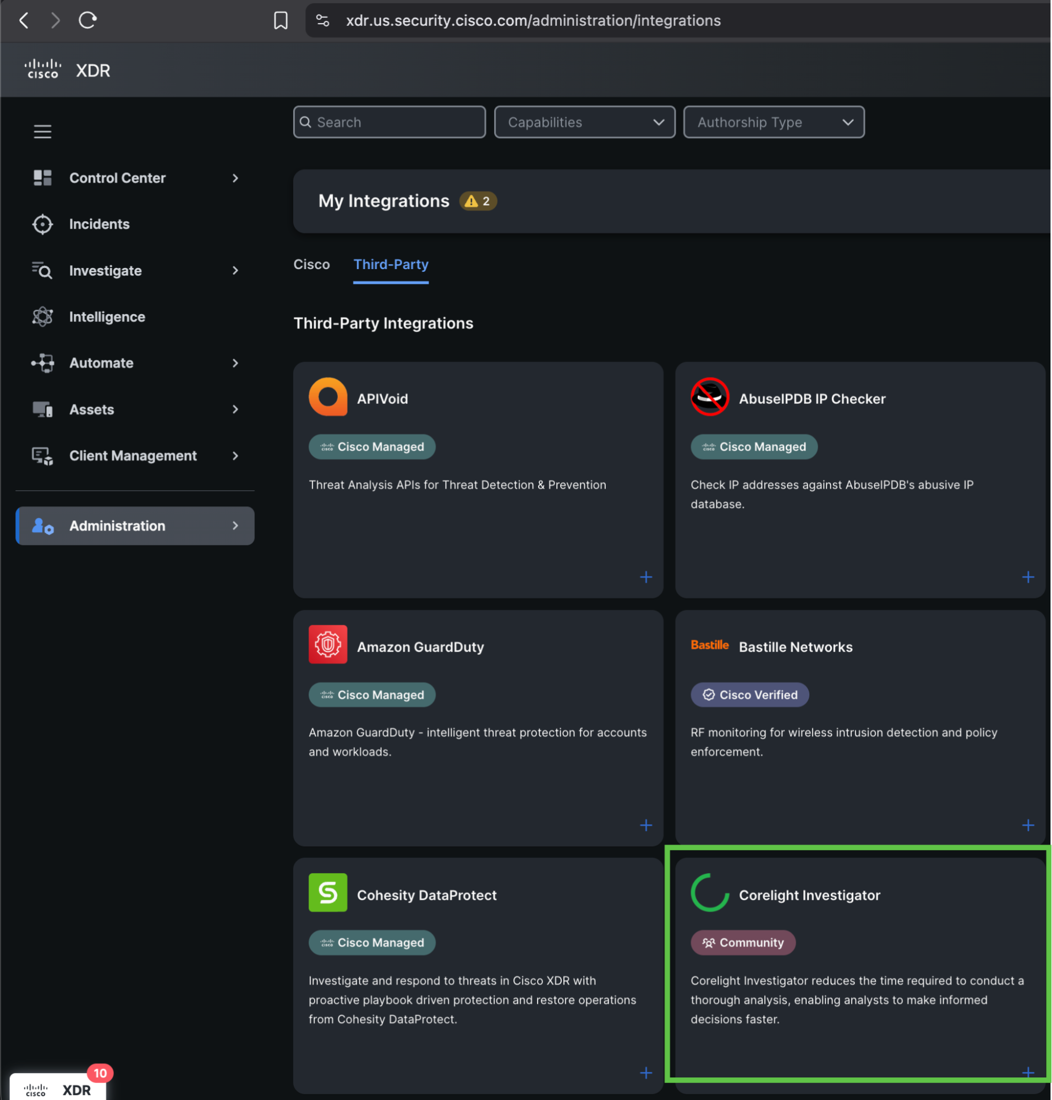
Task: Add AbuseIPDB IP Checker using plus icon
Action: (x=1027, y=577)
